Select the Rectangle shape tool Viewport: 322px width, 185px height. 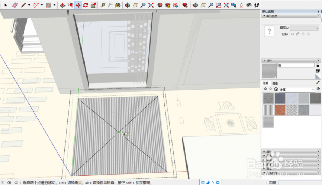point(48,5)
